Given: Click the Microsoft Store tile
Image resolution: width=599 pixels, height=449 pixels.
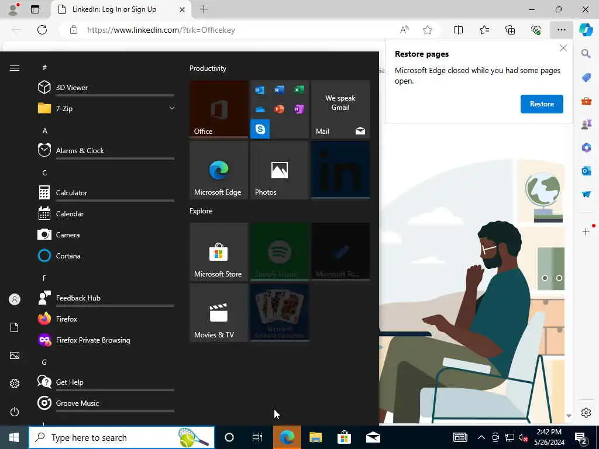Looking at the screenshot, I should click(x=219, y=252).
